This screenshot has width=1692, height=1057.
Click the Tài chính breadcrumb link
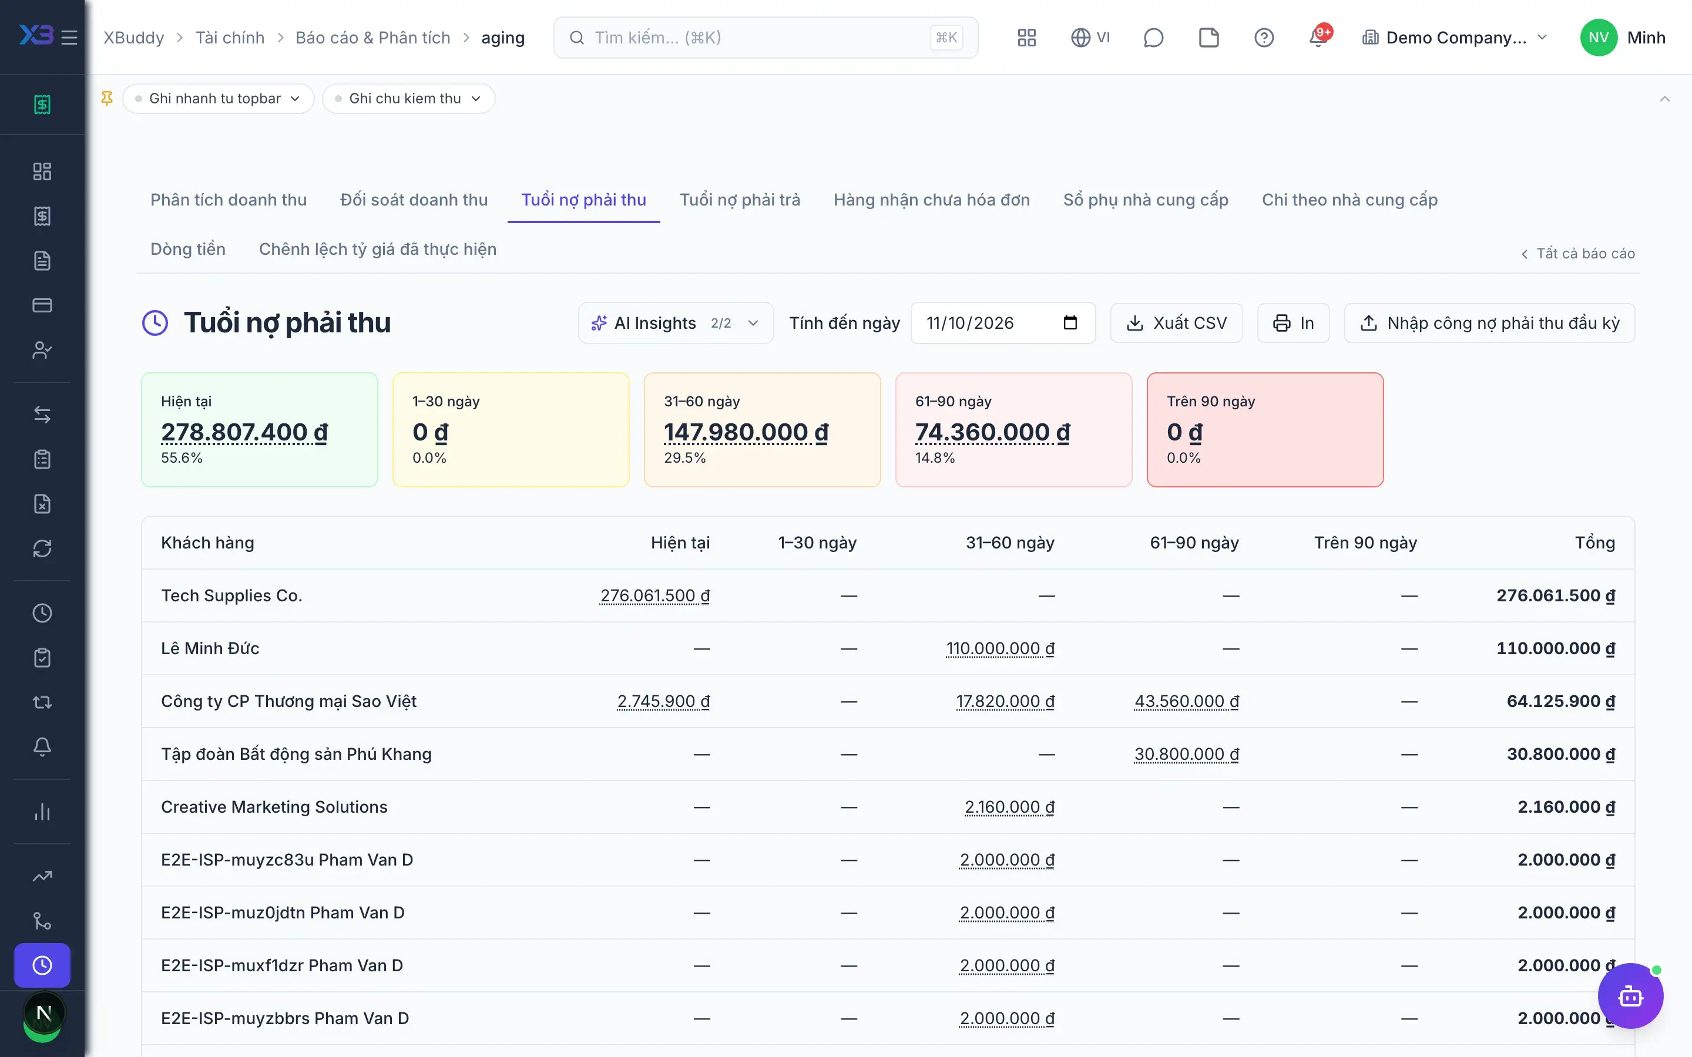click(x=230, y=38)
